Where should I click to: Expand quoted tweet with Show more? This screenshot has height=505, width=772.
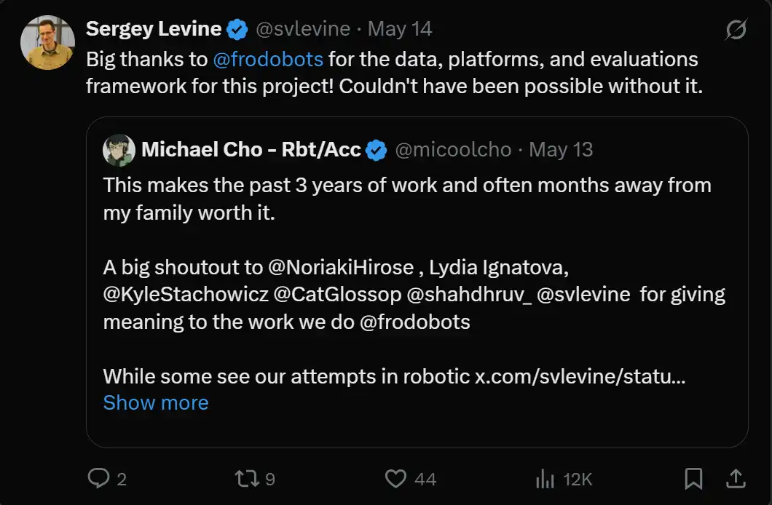click(x=156, y=402)
